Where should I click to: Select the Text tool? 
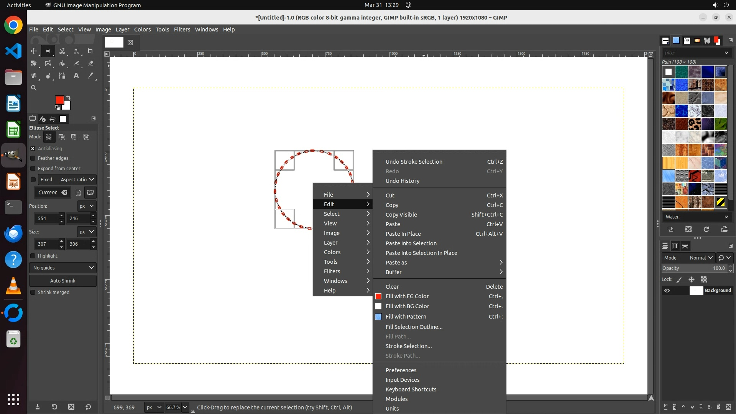[x=76, y=76]
